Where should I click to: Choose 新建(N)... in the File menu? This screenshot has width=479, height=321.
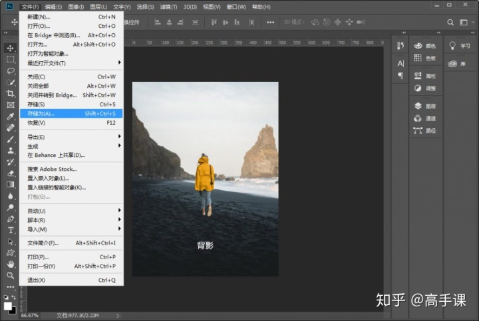pos(71,17)
